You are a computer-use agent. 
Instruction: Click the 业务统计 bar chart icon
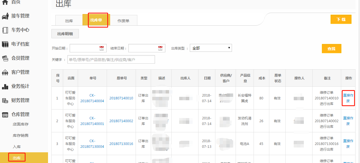[x=5, y=86]
